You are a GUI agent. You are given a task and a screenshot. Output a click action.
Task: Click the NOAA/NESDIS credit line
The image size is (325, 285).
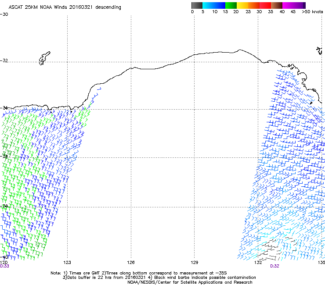point(190,282)
